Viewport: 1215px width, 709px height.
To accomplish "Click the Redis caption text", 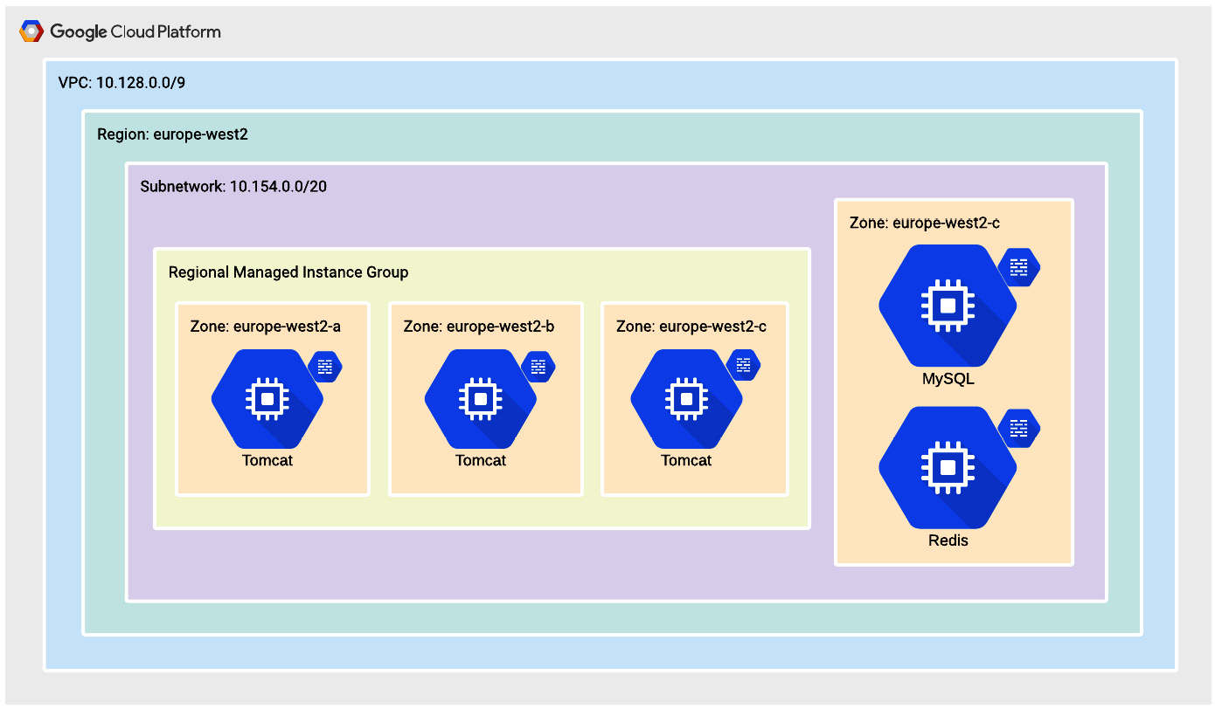I will point(948,540).
